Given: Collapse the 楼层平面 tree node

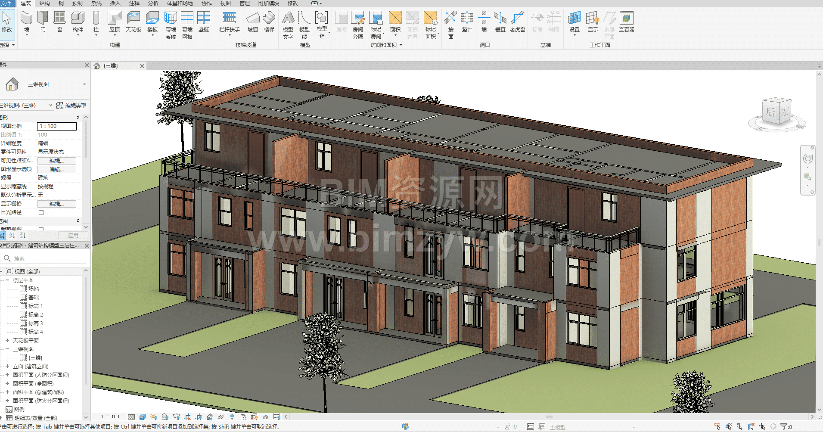Looking at the screenshot, I should (7, 280).
